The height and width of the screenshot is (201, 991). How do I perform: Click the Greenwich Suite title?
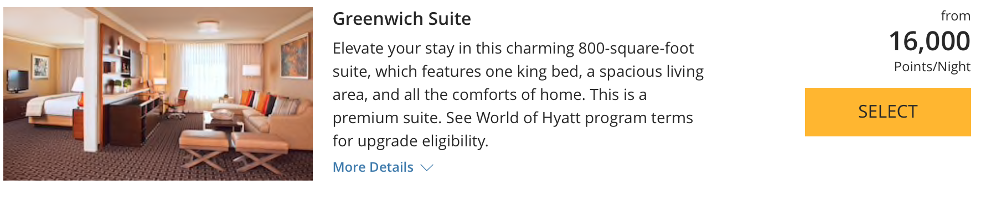pos(402,19)
